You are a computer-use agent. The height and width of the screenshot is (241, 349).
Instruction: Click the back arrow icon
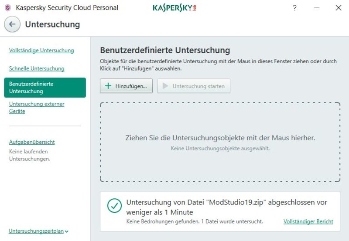point(12,24)
